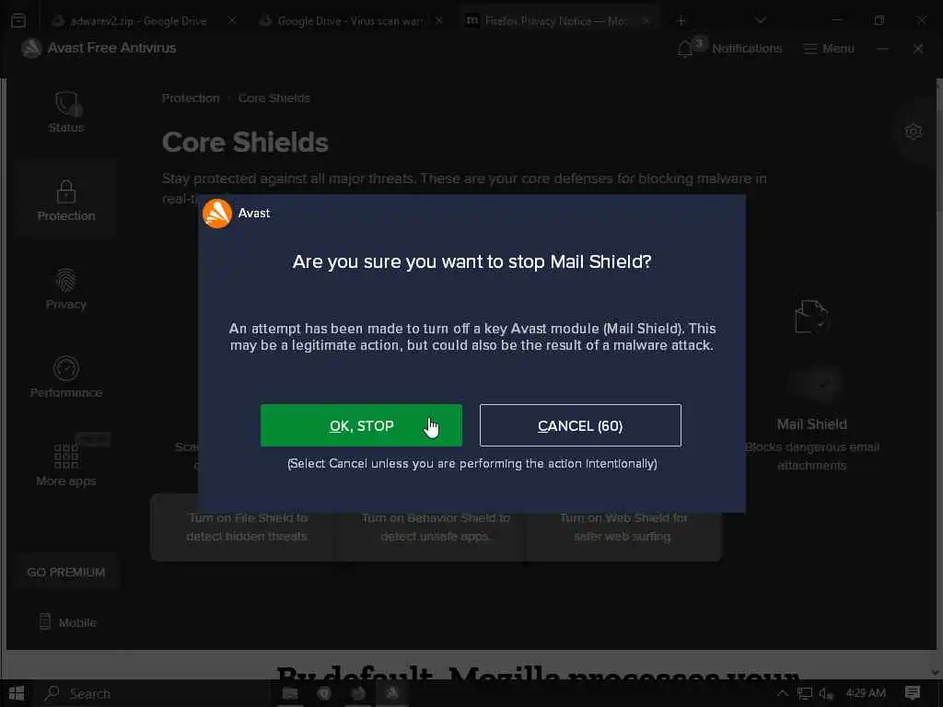Click Turn on Web Shield card
This screenshot has width=943, height=707.
click(x=623, y=527)
